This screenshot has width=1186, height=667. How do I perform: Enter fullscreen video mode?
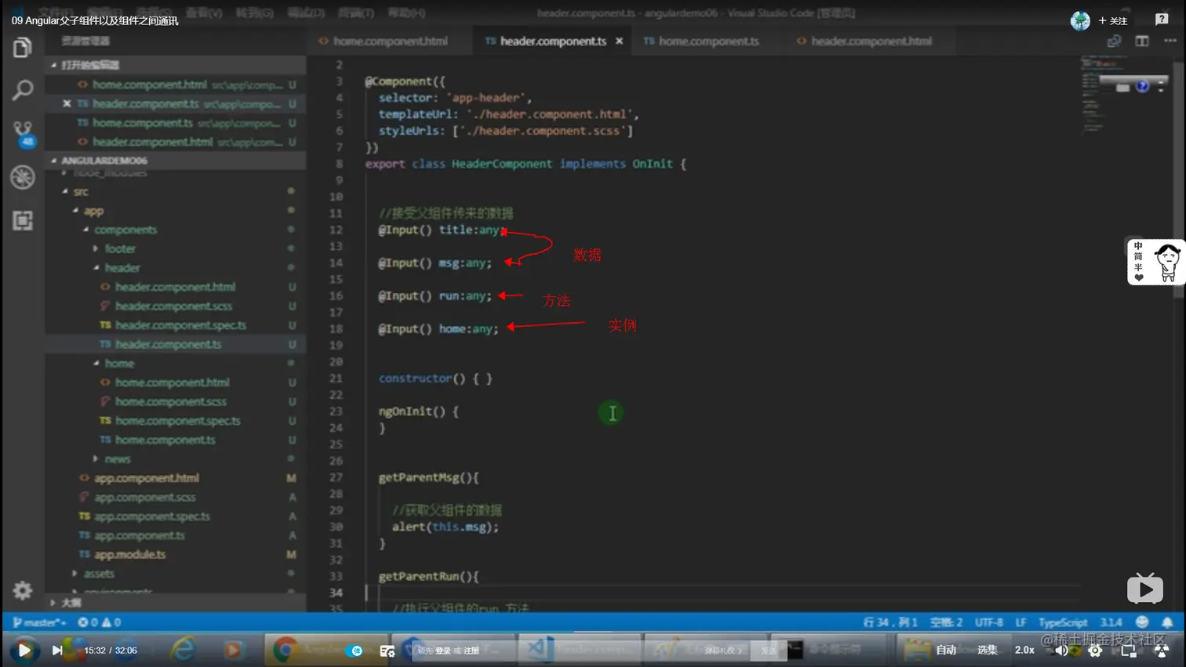coord(1162,650)
